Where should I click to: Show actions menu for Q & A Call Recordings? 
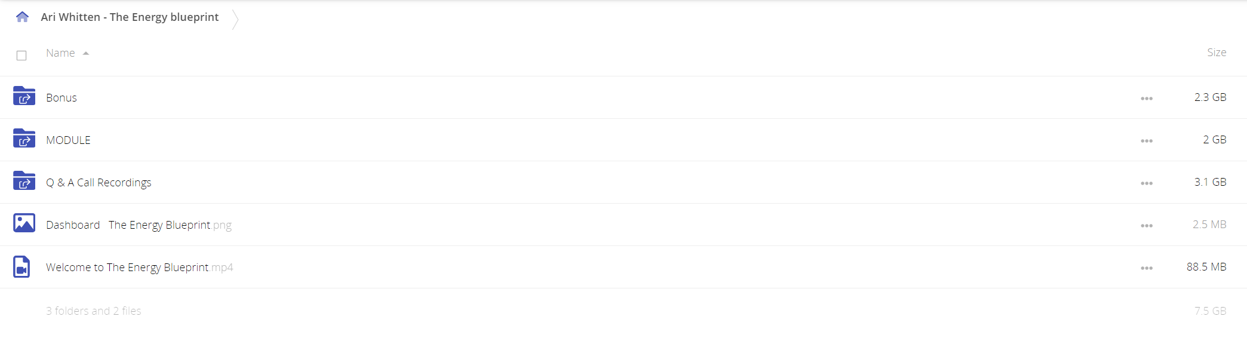click(x=1147, y=183)
